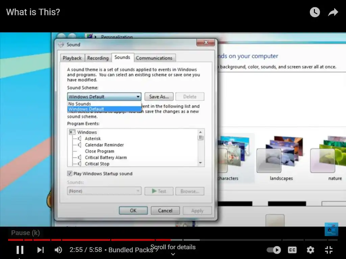Choose No Sounds from scheme list

click(104, 104)
